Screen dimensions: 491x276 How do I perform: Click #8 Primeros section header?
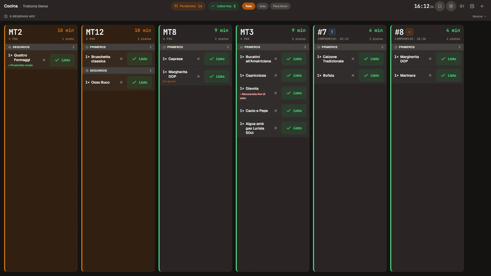click(x=428, y=47)
